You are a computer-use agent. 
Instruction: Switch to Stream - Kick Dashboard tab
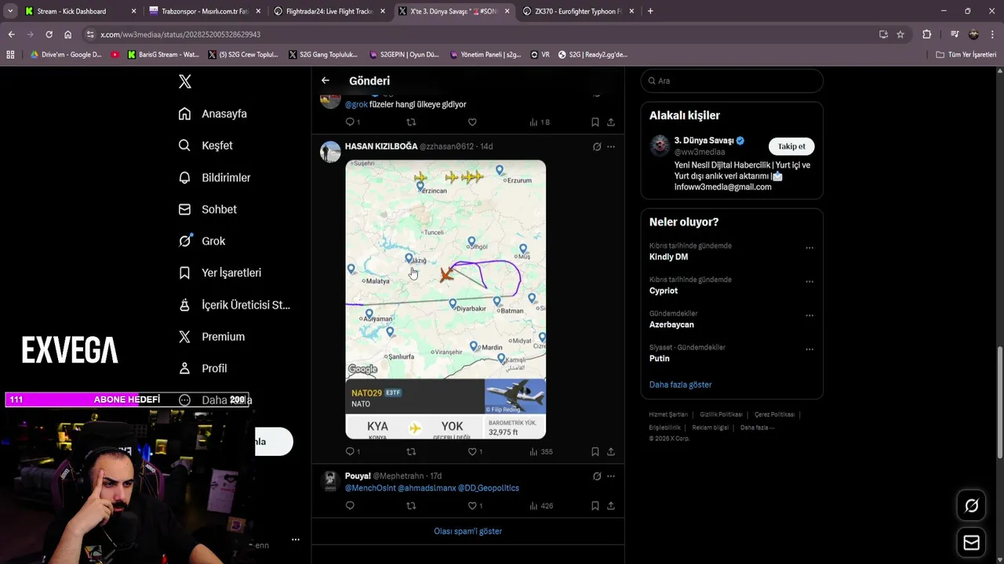(80, 11)
